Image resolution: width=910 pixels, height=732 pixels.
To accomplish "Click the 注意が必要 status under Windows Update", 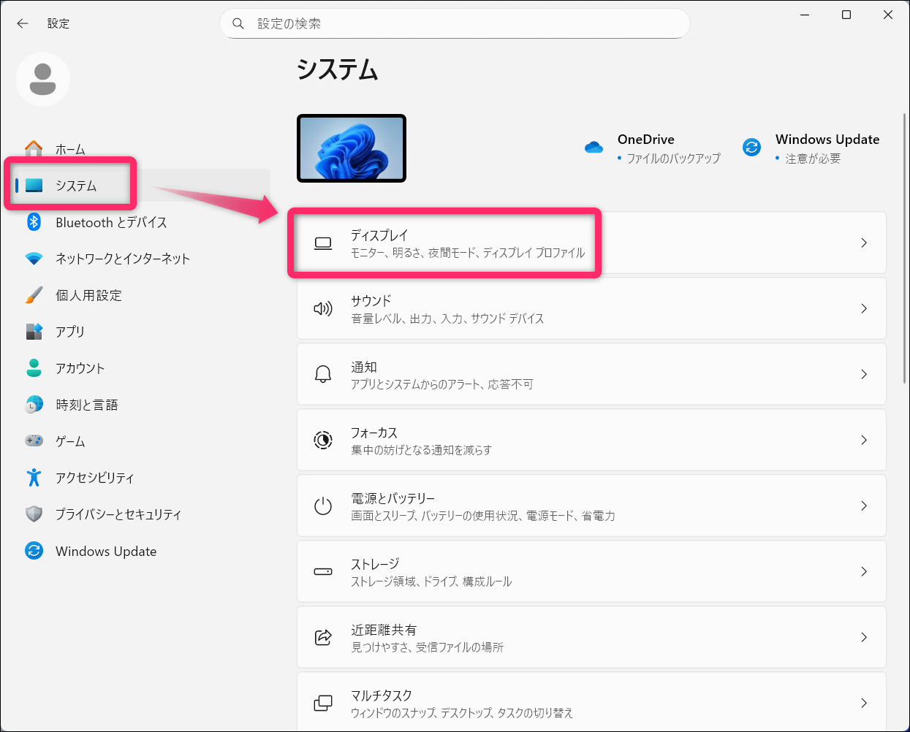I will click(812, 159).
